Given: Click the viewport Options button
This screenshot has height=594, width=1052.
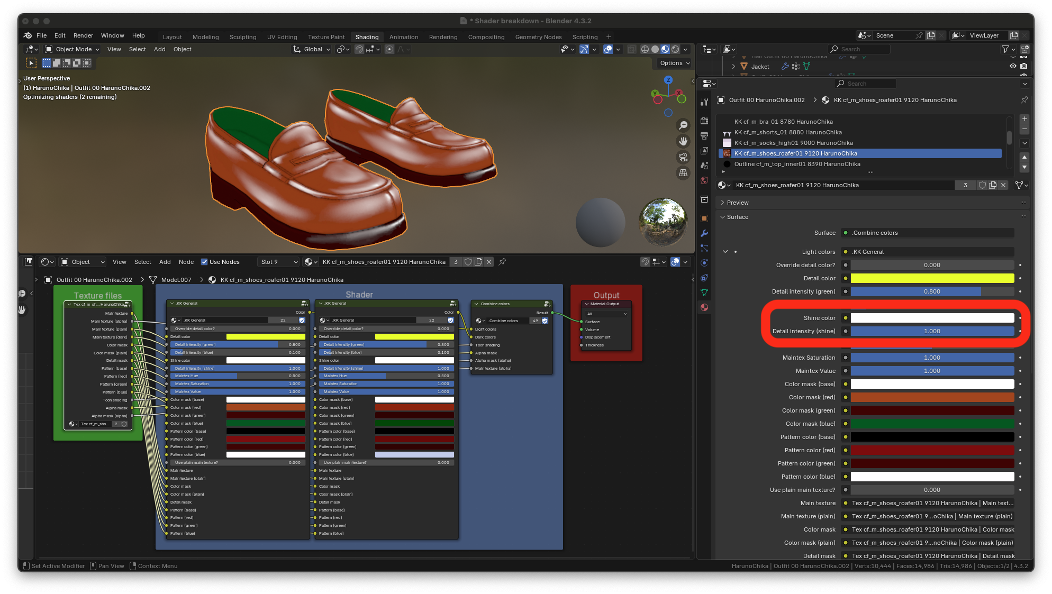Looking at the screenshot, I should pyautogui.click(x=675, y=63).
